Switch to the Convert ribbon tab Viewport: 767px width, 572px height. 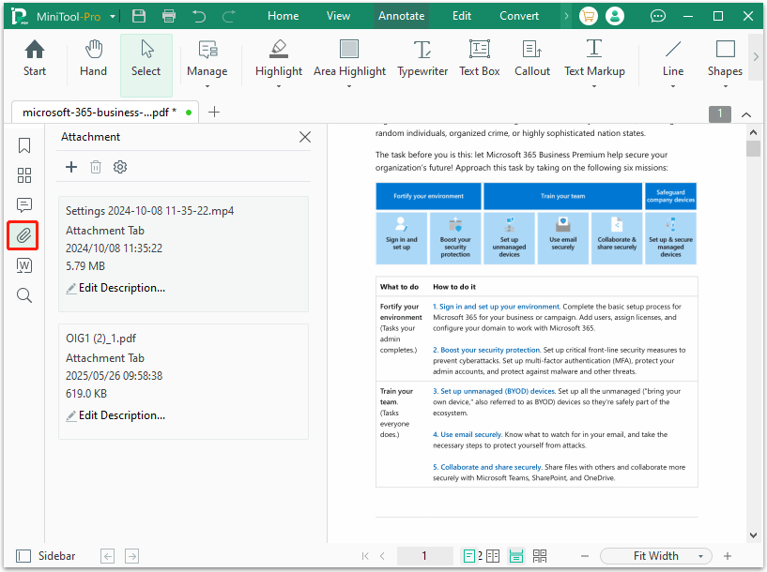[519, 16]
